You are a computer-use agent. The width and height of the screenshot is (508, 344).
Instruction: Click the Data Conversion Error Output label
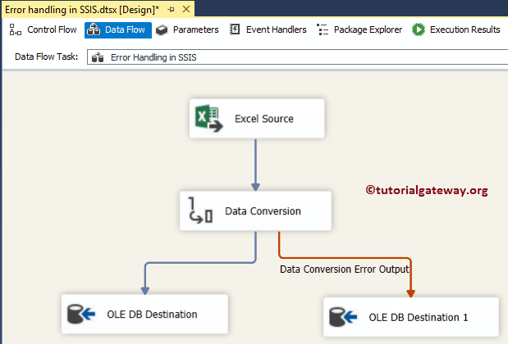[x=345, y=268]
